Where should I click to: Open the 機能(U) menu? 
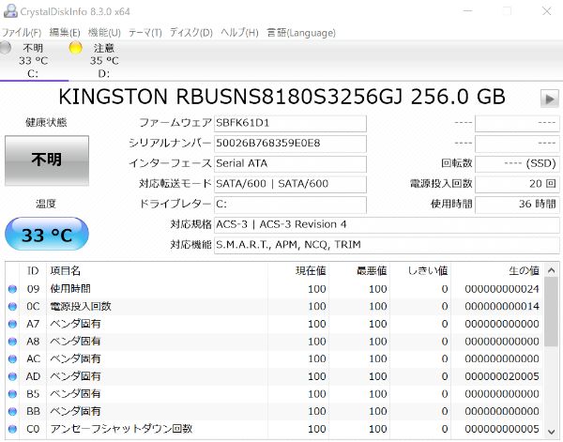pyautogui.click(x=104, y=33)
